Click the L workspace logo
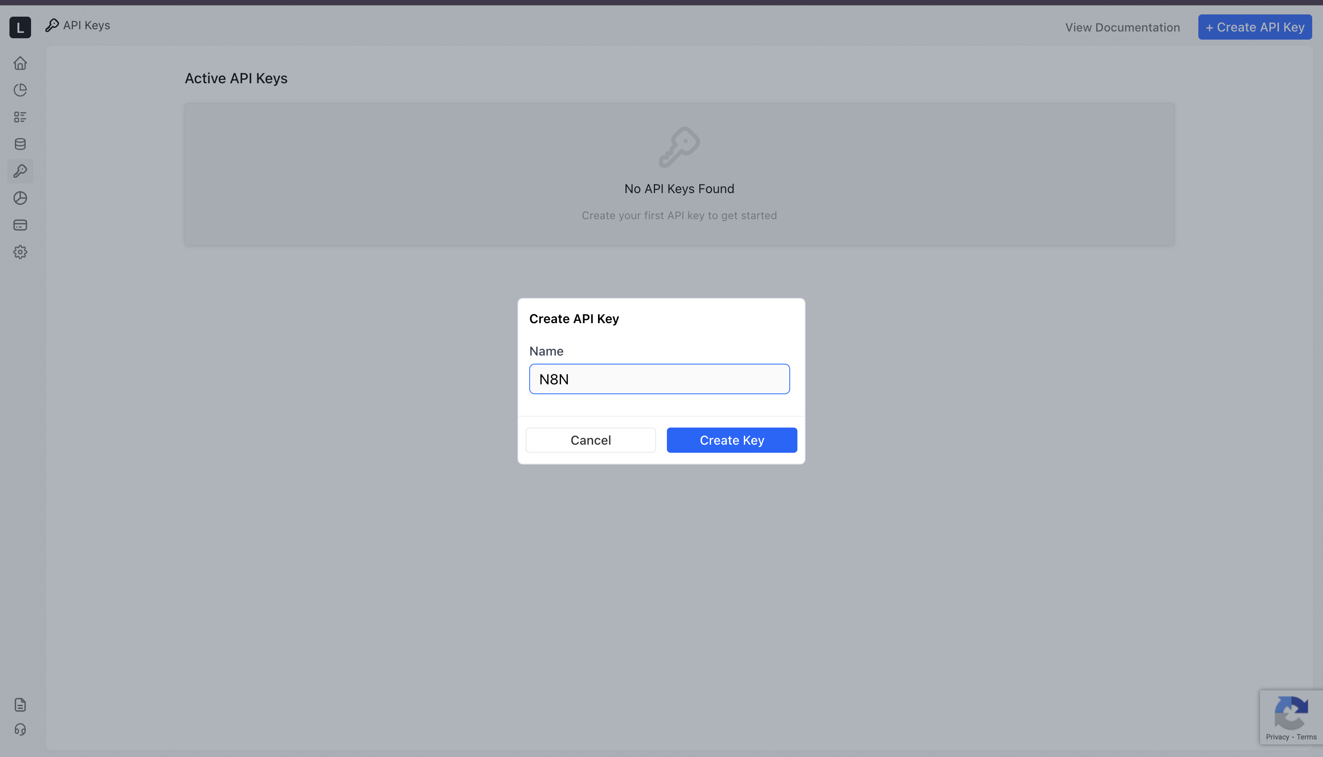 pyautogui.click(x=20, y=27)
